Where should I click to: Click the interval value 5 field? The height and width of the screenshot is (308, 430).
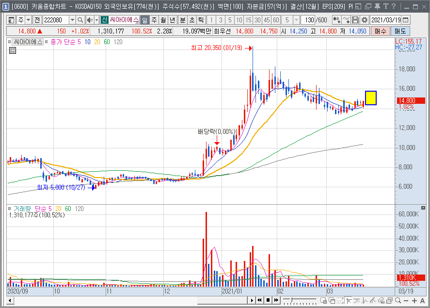[287, 20]
